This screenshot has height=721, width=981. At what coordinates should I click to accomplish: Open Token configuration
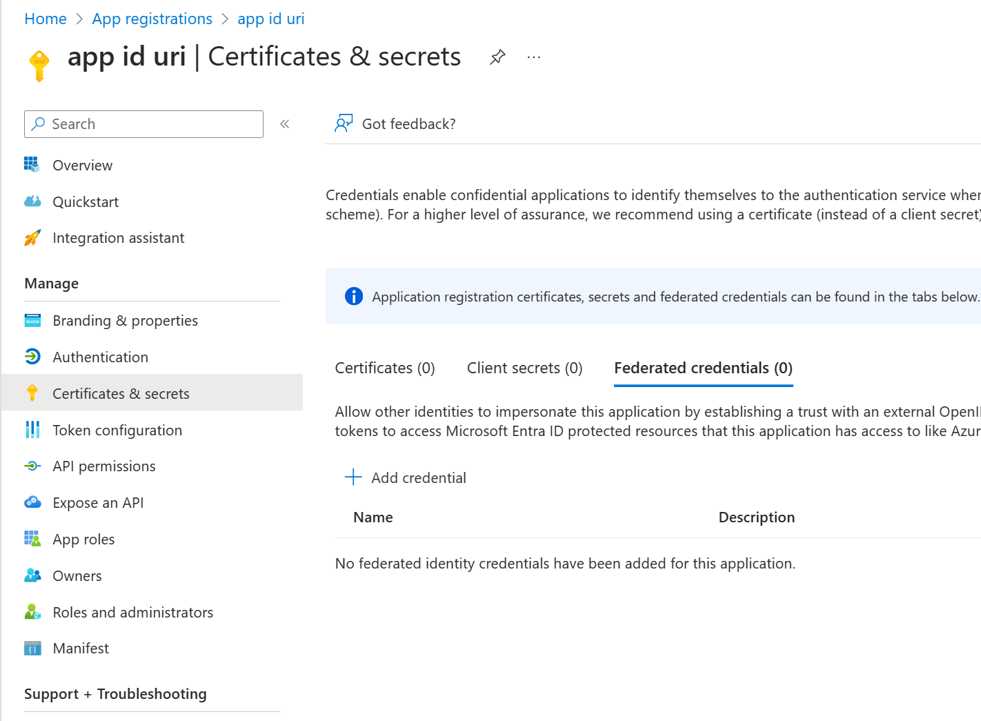[x=117, y=430]
